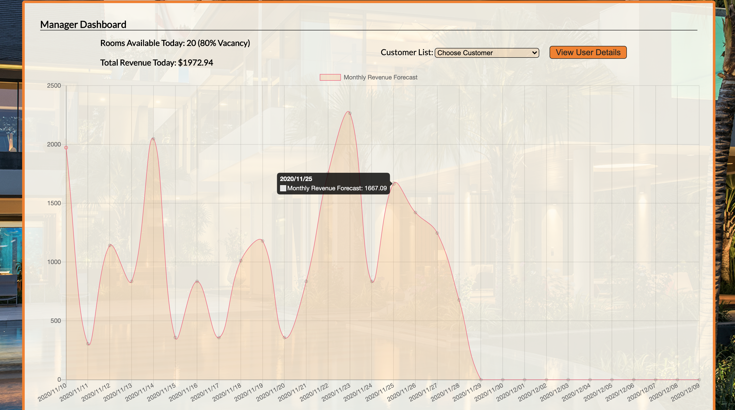The height and width of the screenshot is (410, 735).
Task: Toggle Monthly Revenue Forecast legend swatch
Action: (330, 77)
